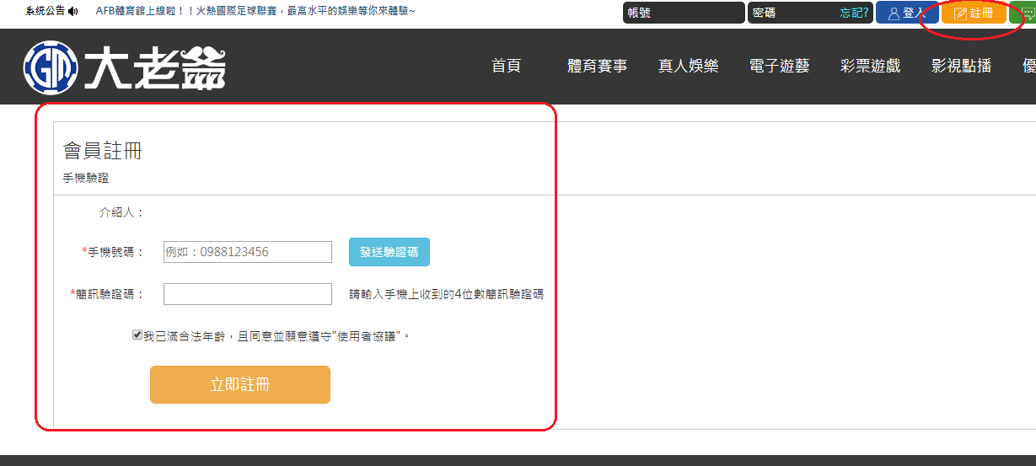Click the 簡訊驗證碼 SMS code field
This screenshot has height=466, width=1036.
(x=248, y=294)
